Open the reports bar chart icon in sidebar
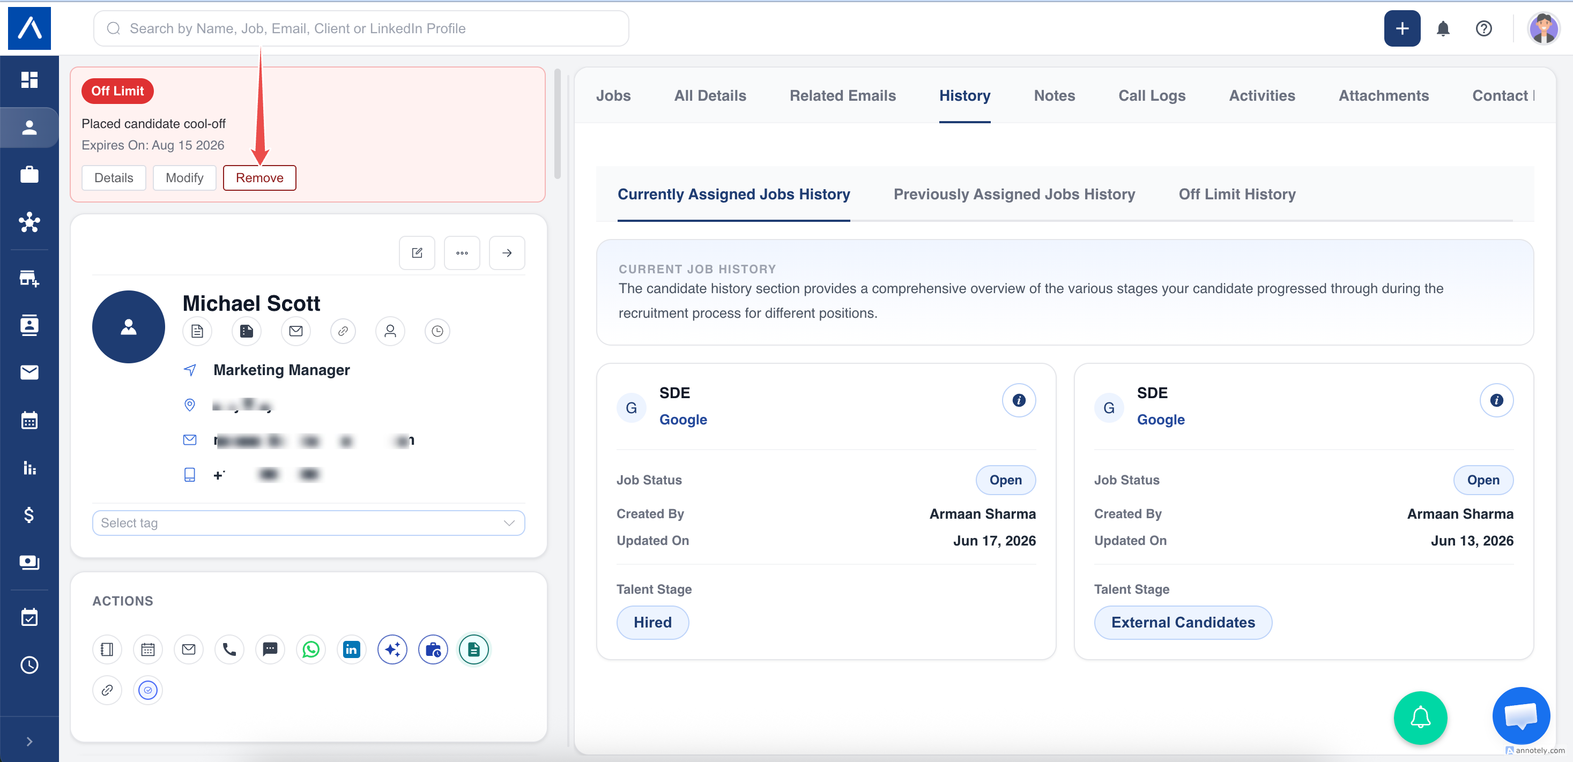 29,468
